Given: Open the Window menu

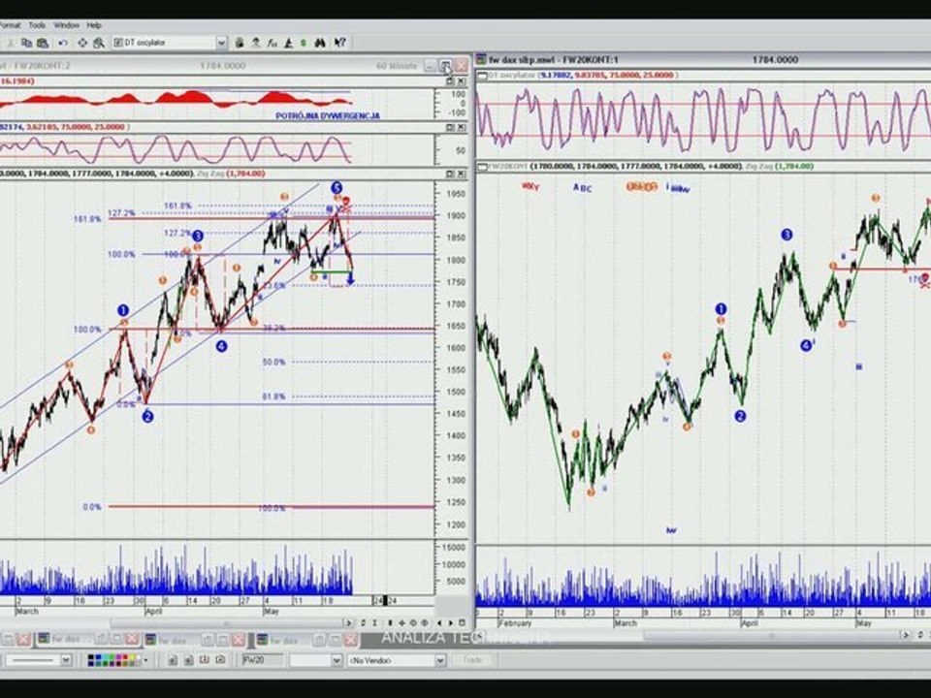Looking at the screenshot, I should (67, 25).
